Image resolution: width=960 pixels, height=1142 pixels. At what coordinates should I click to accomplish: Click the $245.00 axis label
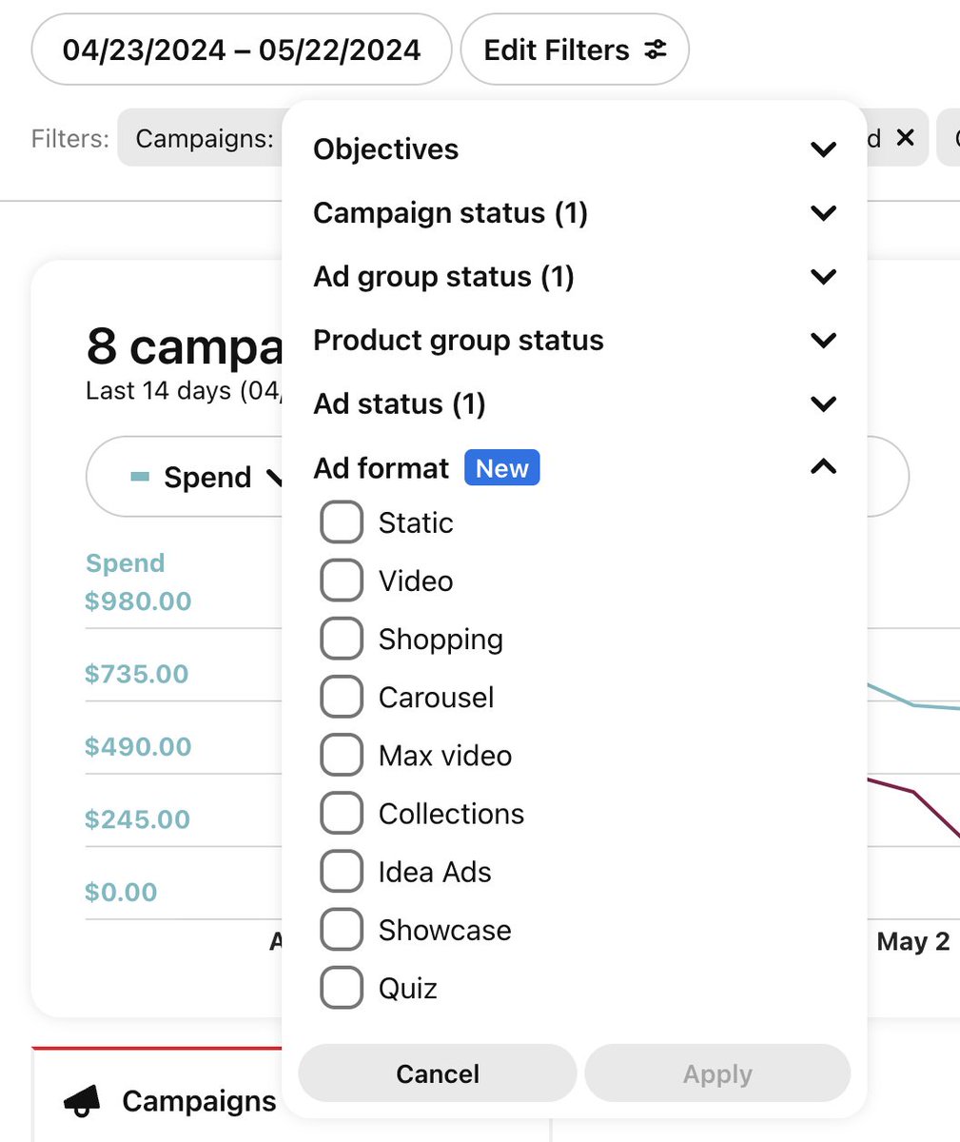pos(137,818)
